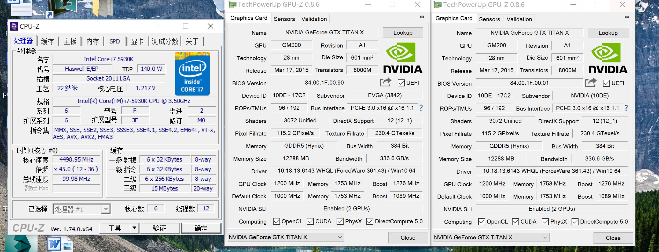Screen dimensions: 659x252
Task: Open Sensors tab in right GPU-Z window
Action: 489,19
